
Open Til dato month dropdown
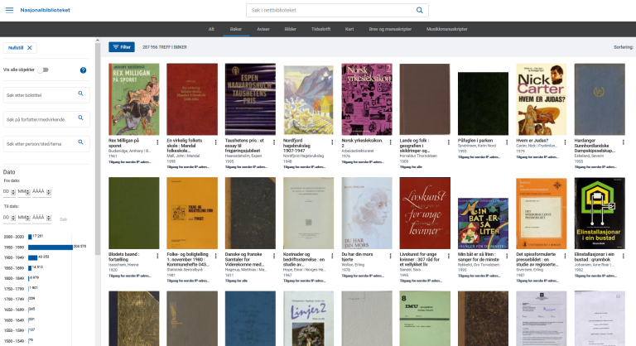coord(24,218)
